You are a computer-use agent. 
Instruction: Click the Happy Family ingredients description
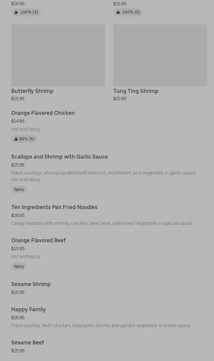click(x=101, y=325)
